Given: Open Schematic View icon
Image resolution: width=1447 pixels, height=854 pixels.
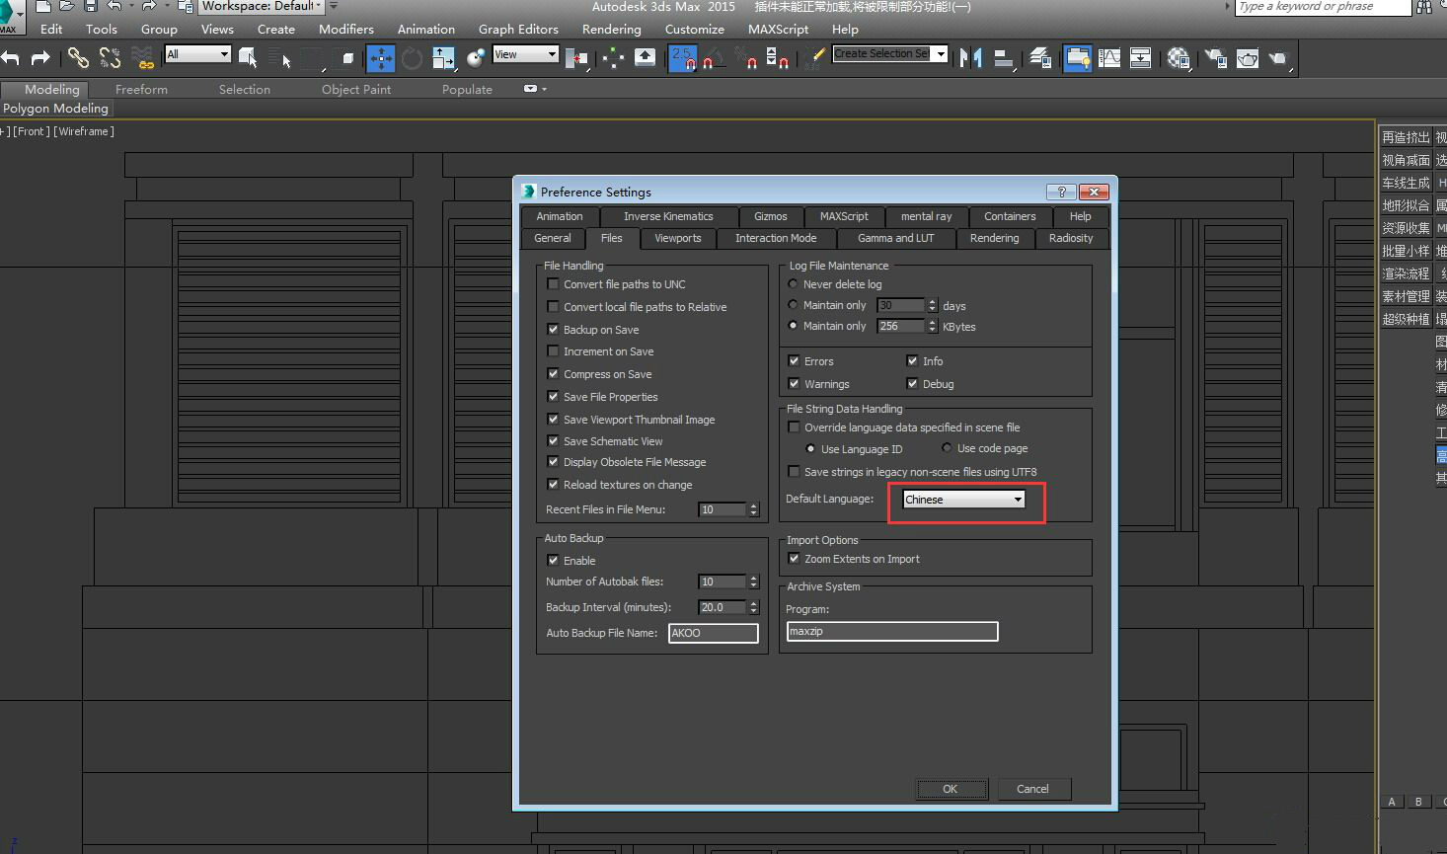Looking at the screenshot, I should 1140,58.
